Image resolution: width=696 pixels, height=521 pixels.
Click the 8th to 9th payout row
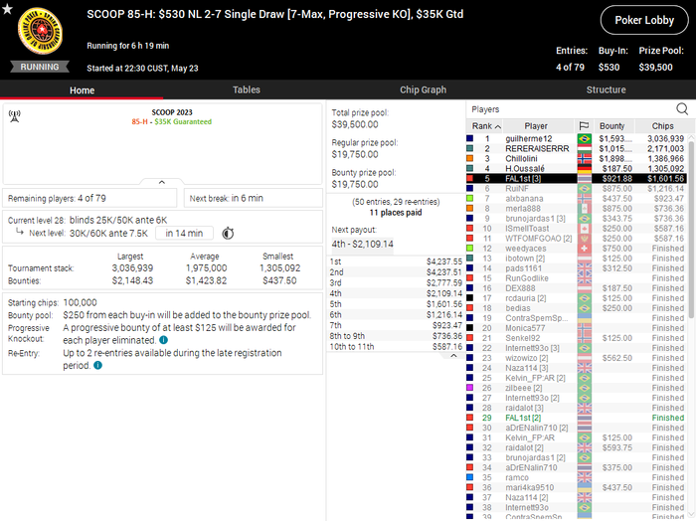pos(396,336)
